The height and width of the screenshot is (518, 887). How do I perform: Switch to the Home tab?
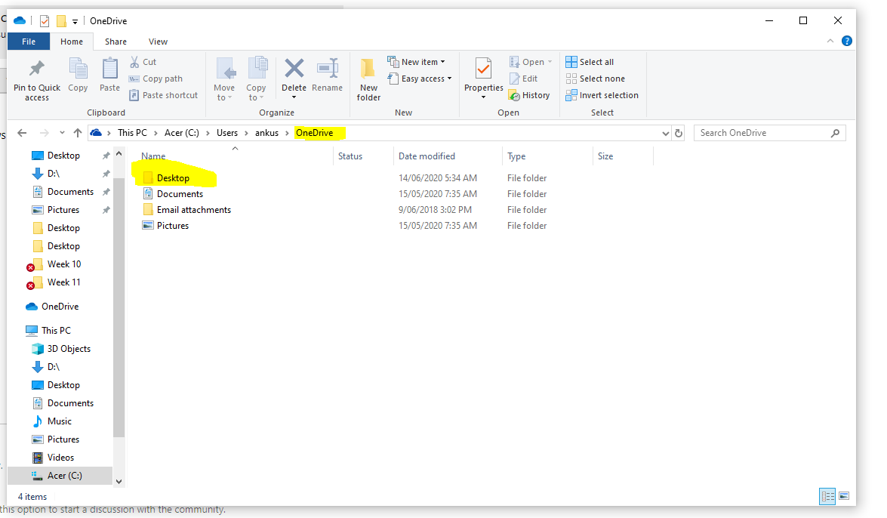(72, 42)
